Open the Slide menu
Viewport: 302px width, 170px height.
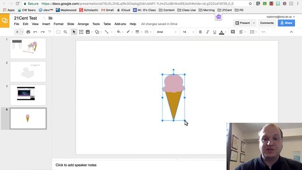tap(70, 24)
